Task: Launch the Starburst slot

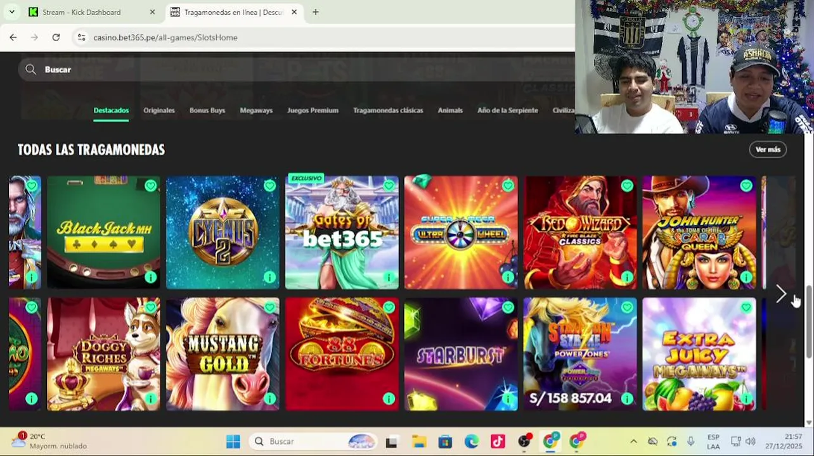Action: [x=461, y=354]
